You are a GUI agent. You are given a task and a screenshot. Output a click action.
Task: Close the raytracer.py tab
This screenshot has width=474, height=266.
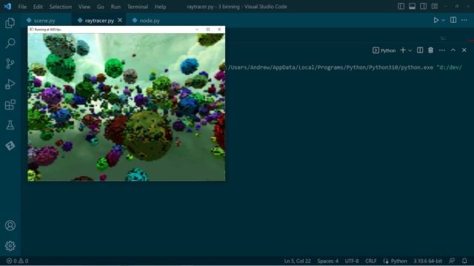[x=120, y=20]
